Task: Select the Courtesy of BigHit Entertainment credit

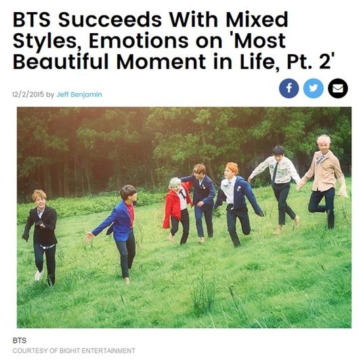Action: [74, 350]
